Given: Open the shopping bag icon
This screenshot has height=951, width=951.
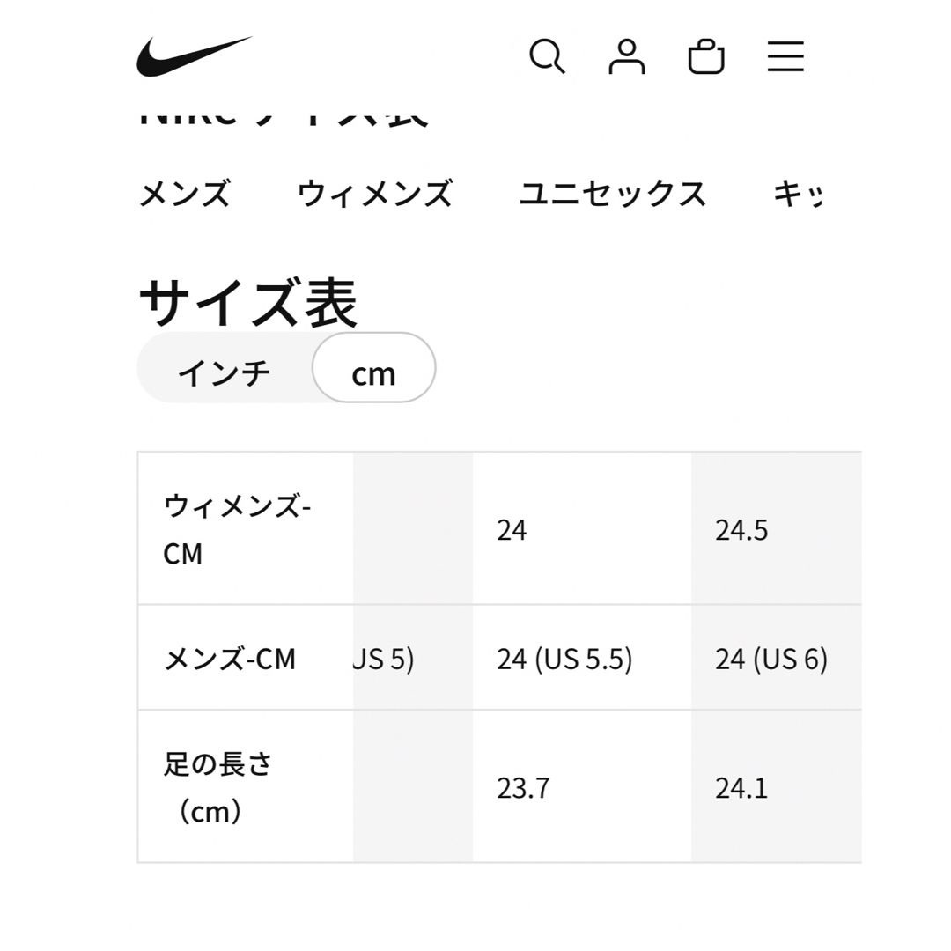Looking at the screenshot, I should [x=706, y=57].
